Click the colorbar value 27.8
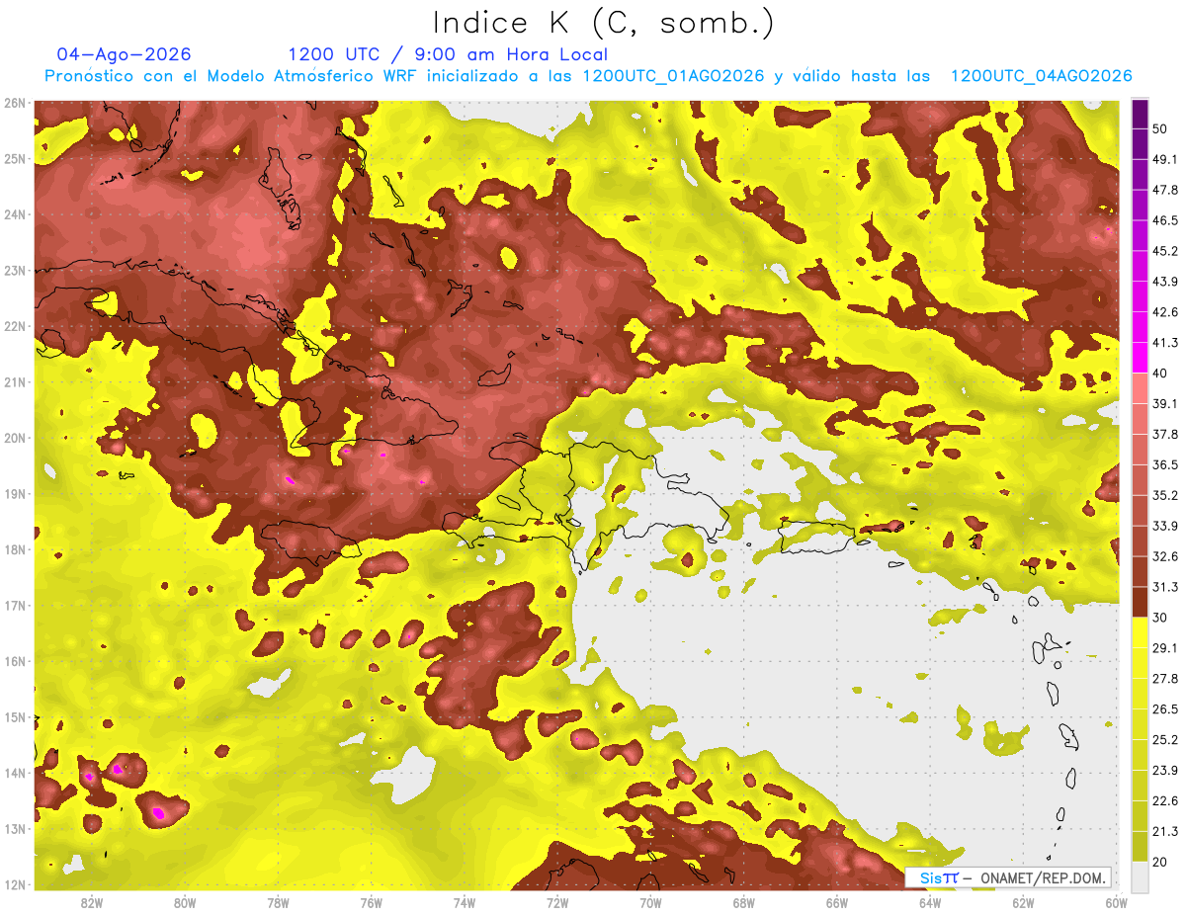This screenshot has height=916, width=1186. pos(1165,678)
